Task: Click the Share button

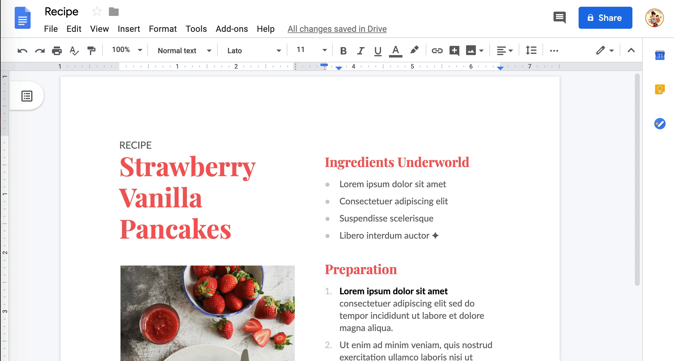Action: click(x=605, y=18)
